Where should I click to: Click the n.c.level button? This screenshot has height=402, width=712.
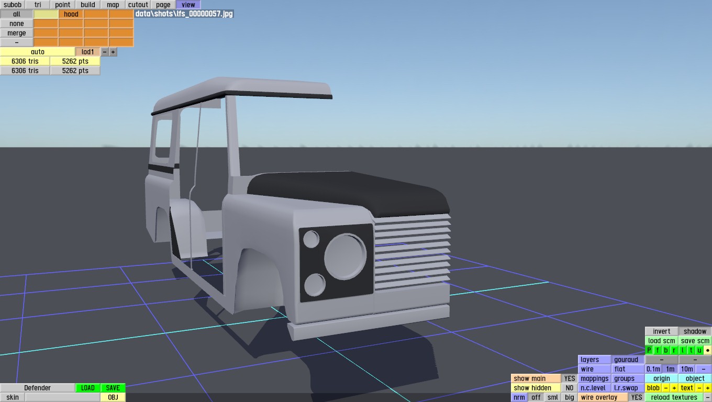click(595, 388)
